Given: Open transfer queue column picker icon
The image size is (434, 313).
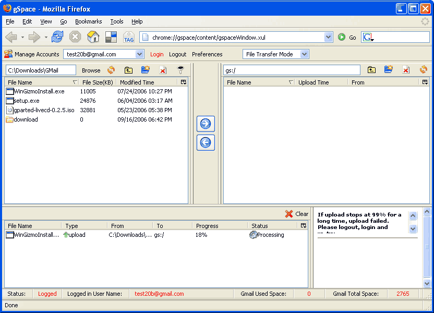Looking at the screenshot, I should click(x=304, y=225).
